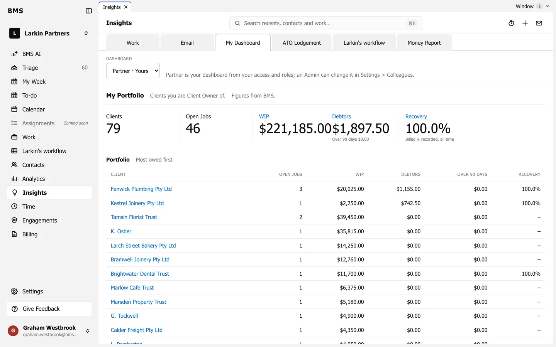The image size is (556, 347).
Task: Open Bramwell Joinery Pty Ltd client
Action: [x=140, y=259]
